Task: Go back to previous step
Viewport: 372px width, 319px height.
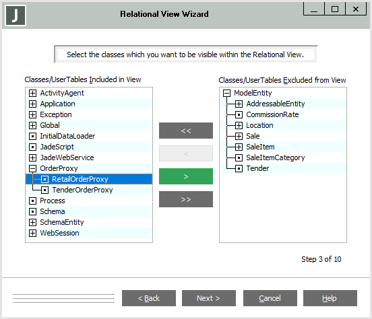Action: [x=149, y=298]
